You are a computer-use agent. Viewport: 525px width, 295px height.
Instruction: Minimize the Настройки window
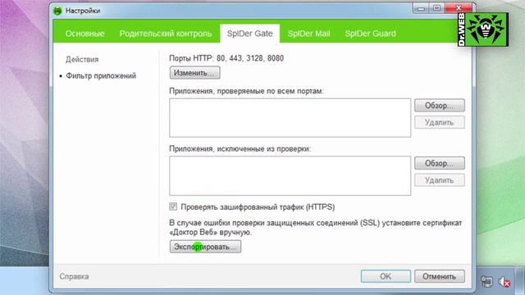click(x=421, y=8)
